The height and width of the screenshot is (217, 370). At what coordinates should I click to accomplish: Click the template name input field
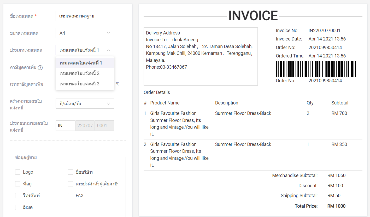pos(85,16)
